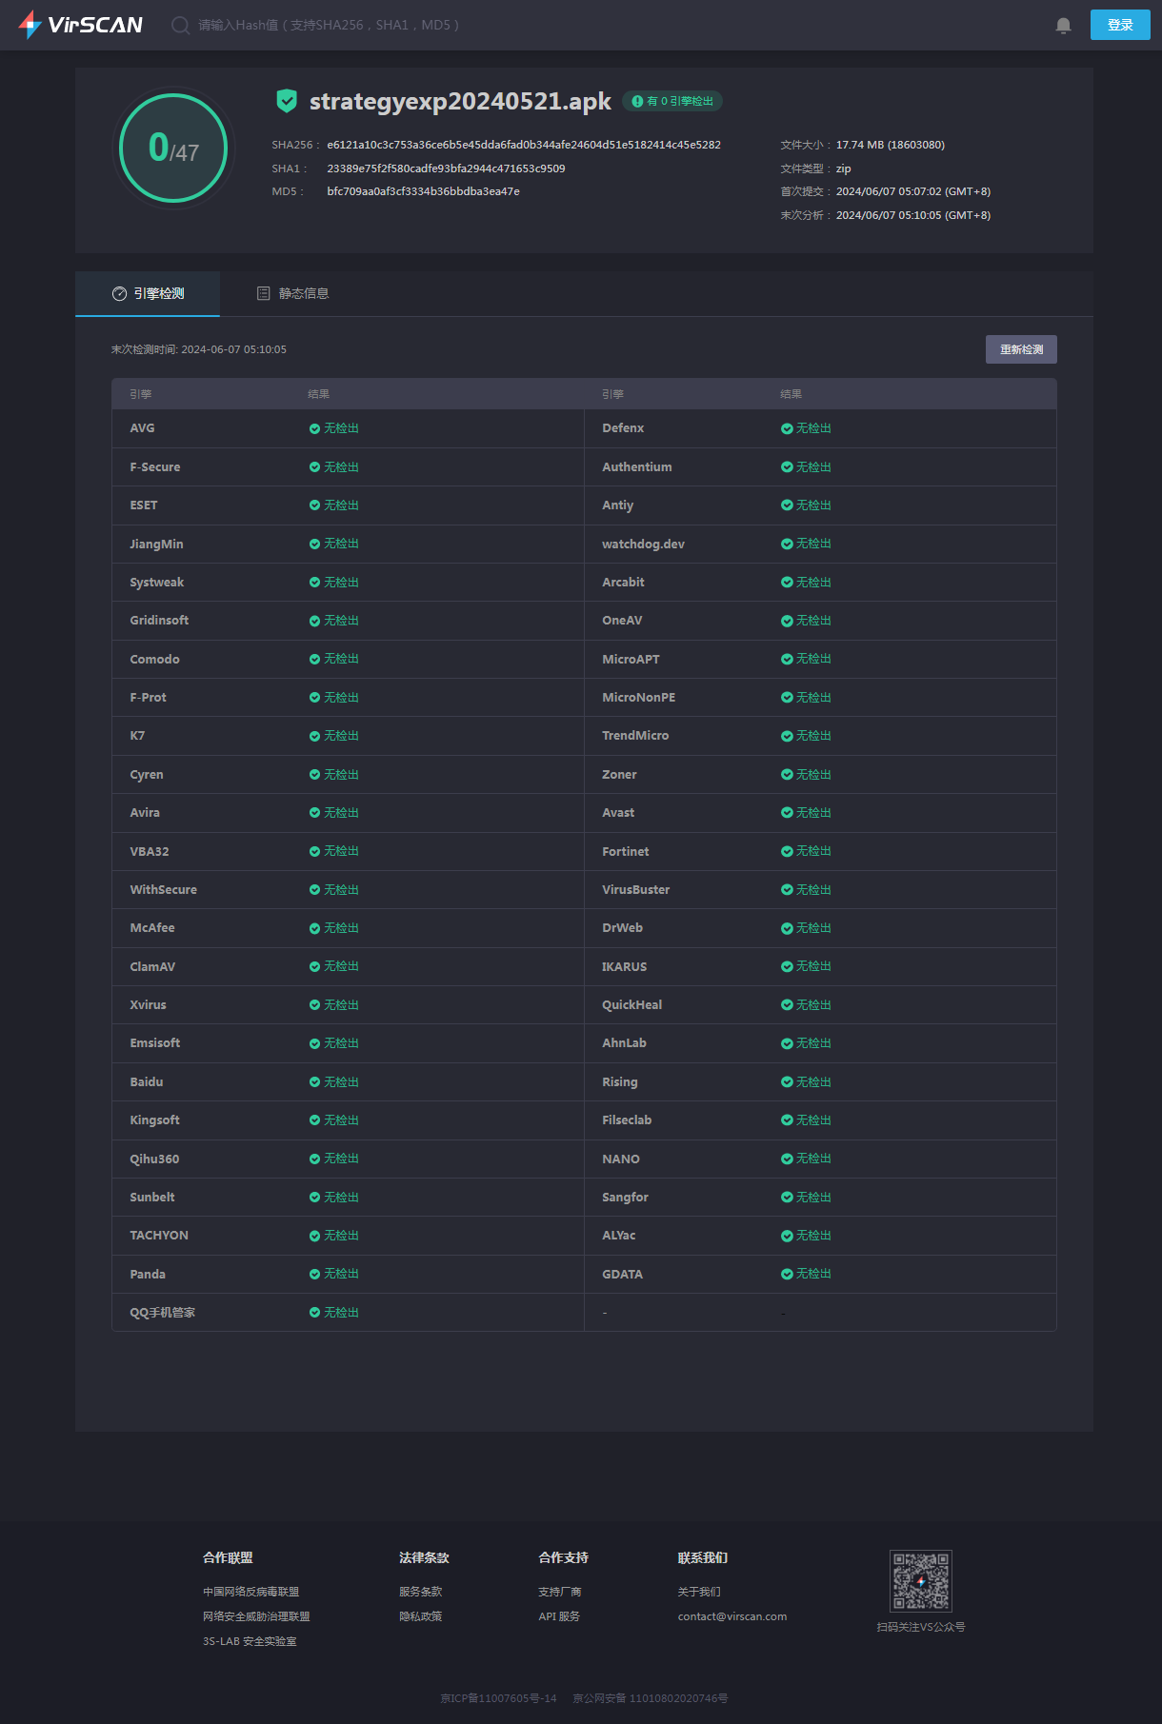1162x1724 pixels.
Task: Click the AVG result check icon
Action: coord(314,428)
